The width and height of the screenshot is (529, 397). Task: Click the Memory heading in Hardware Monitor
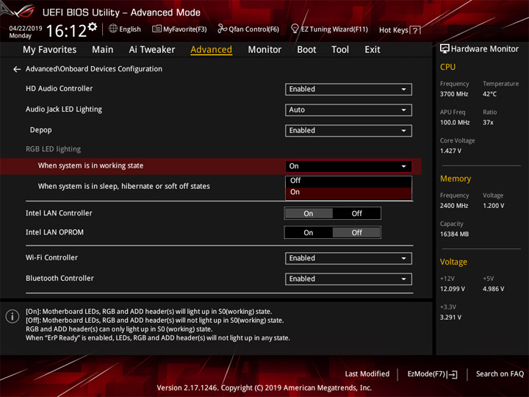[x=456, y=179]
